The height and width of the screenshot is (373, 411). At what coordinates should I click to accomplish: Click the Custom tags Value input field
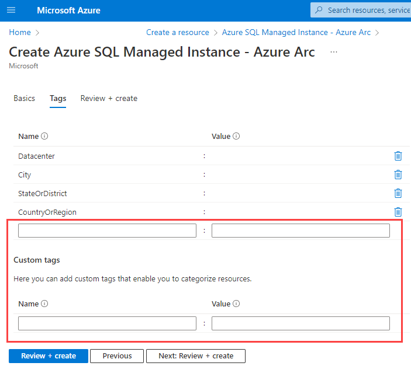coord(301,323)
